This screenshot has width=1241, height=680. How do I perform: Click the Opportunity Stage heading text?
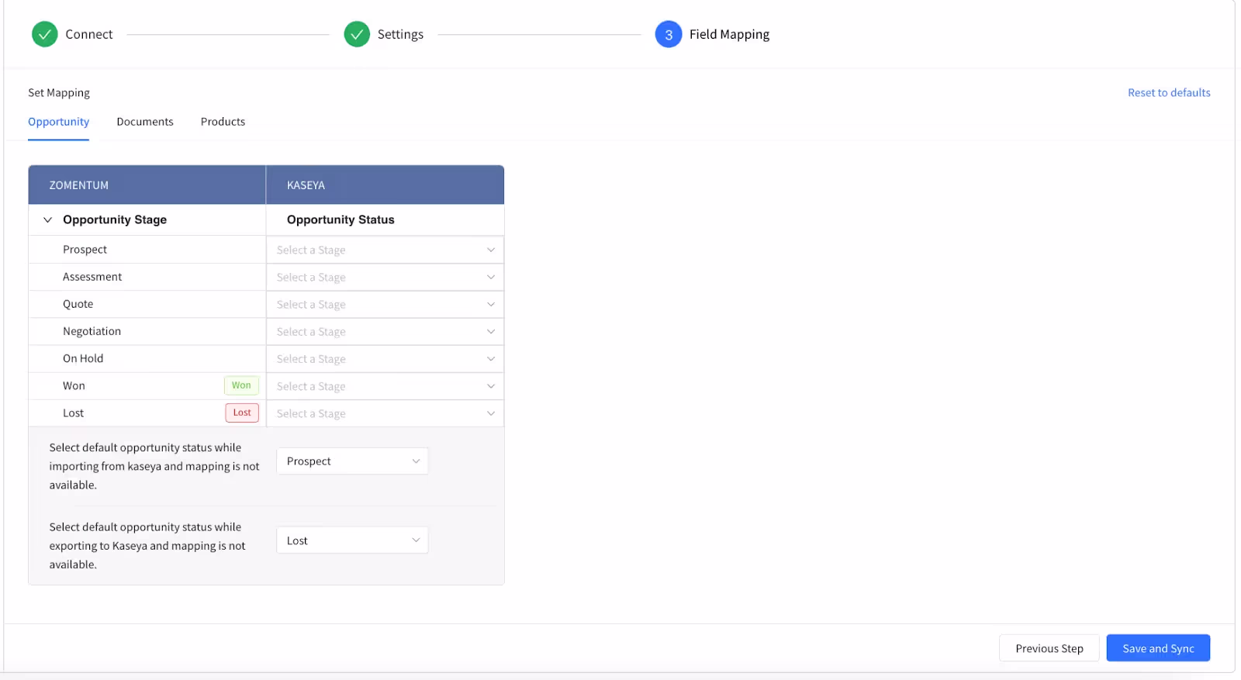click(115, 219)
